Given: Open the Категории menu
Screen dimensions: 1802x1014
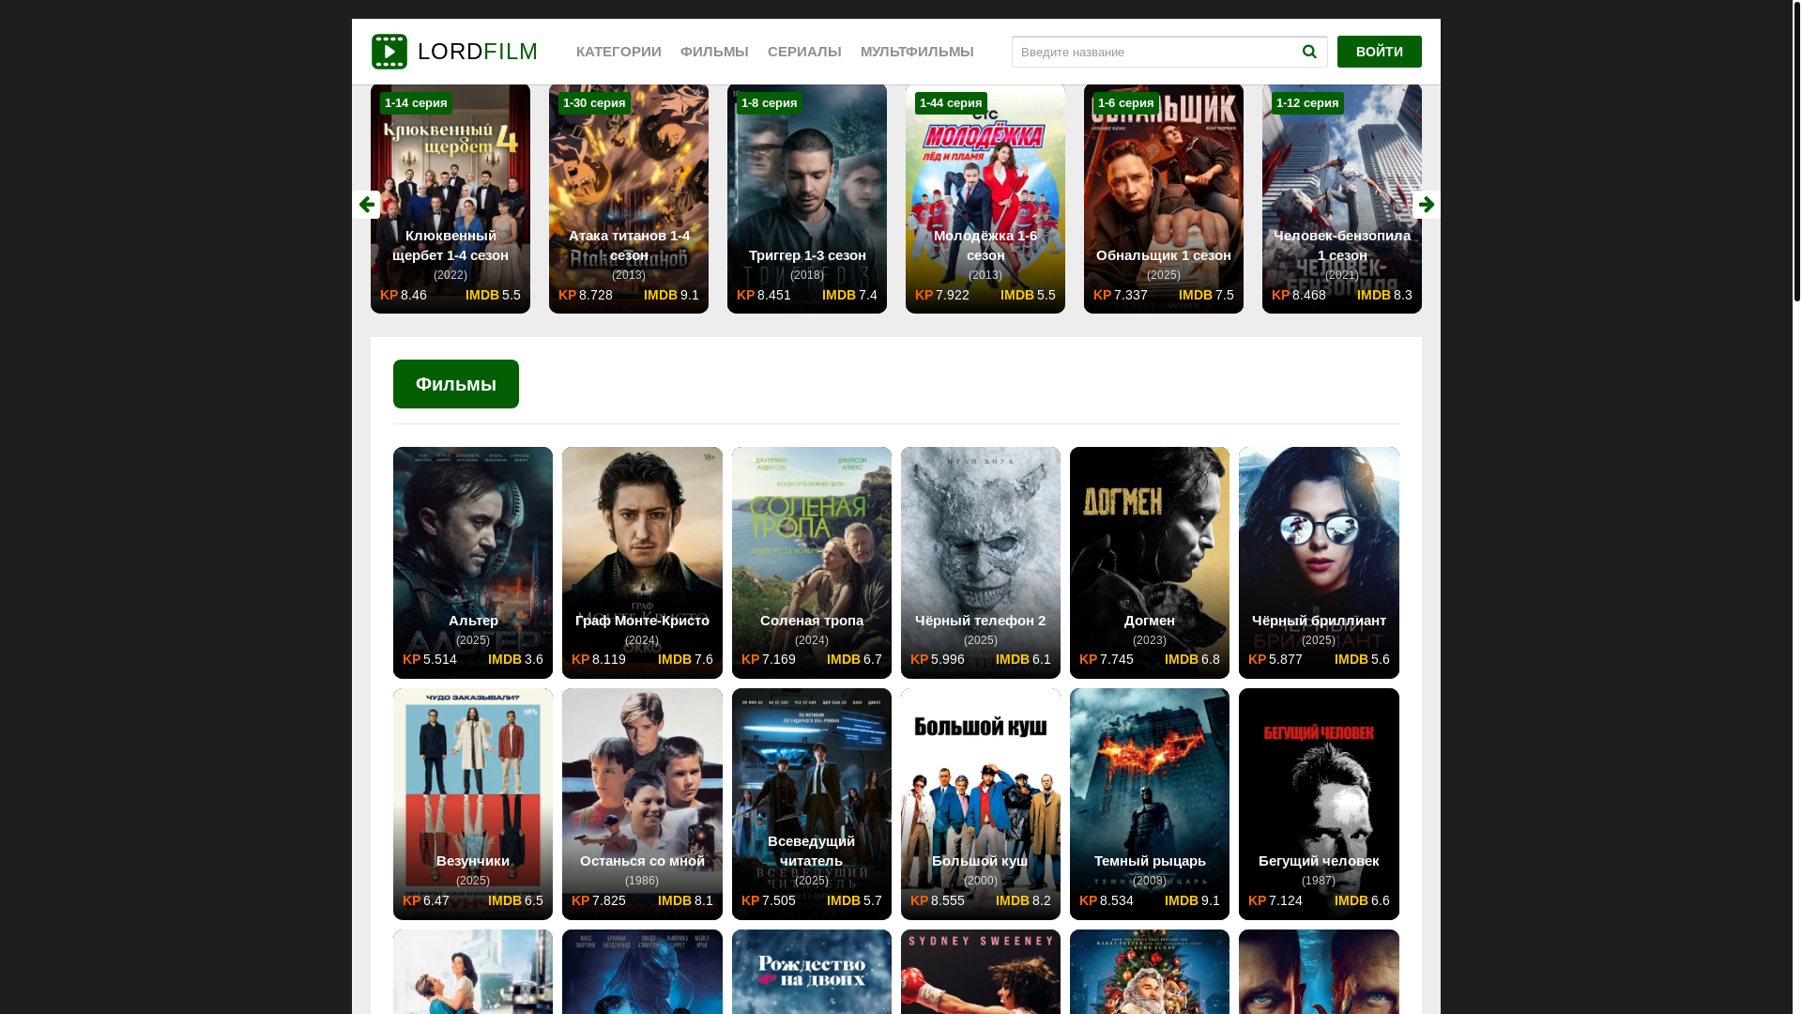Looking at the screenshot, I should point(618,52).
